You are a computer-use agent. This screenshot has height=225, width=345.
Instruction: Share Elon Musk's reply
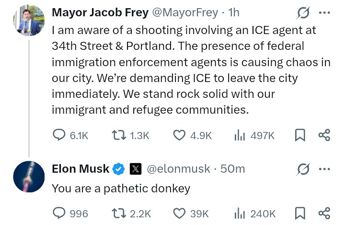[324, 213]
